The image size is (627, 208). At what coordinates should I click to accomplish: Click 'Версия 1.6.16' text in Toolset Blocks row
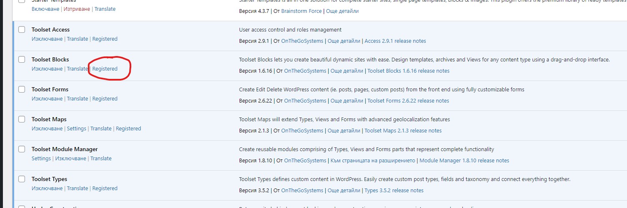pos(255,71)
